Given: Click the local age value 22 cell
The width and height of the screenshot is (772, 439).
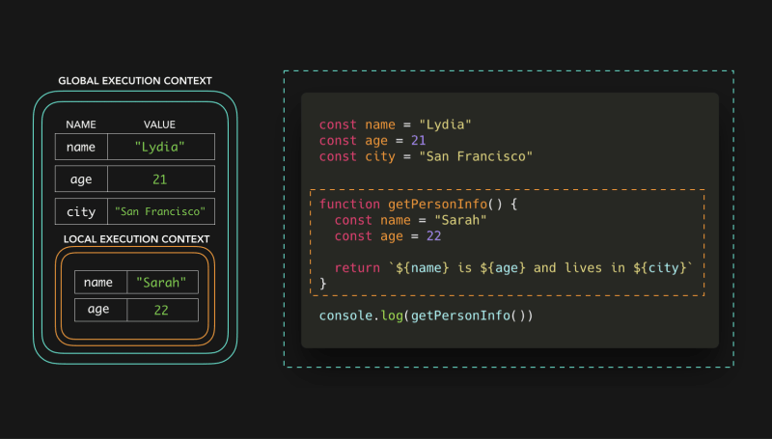Looking at the screenshot, I should click(162, 310).
